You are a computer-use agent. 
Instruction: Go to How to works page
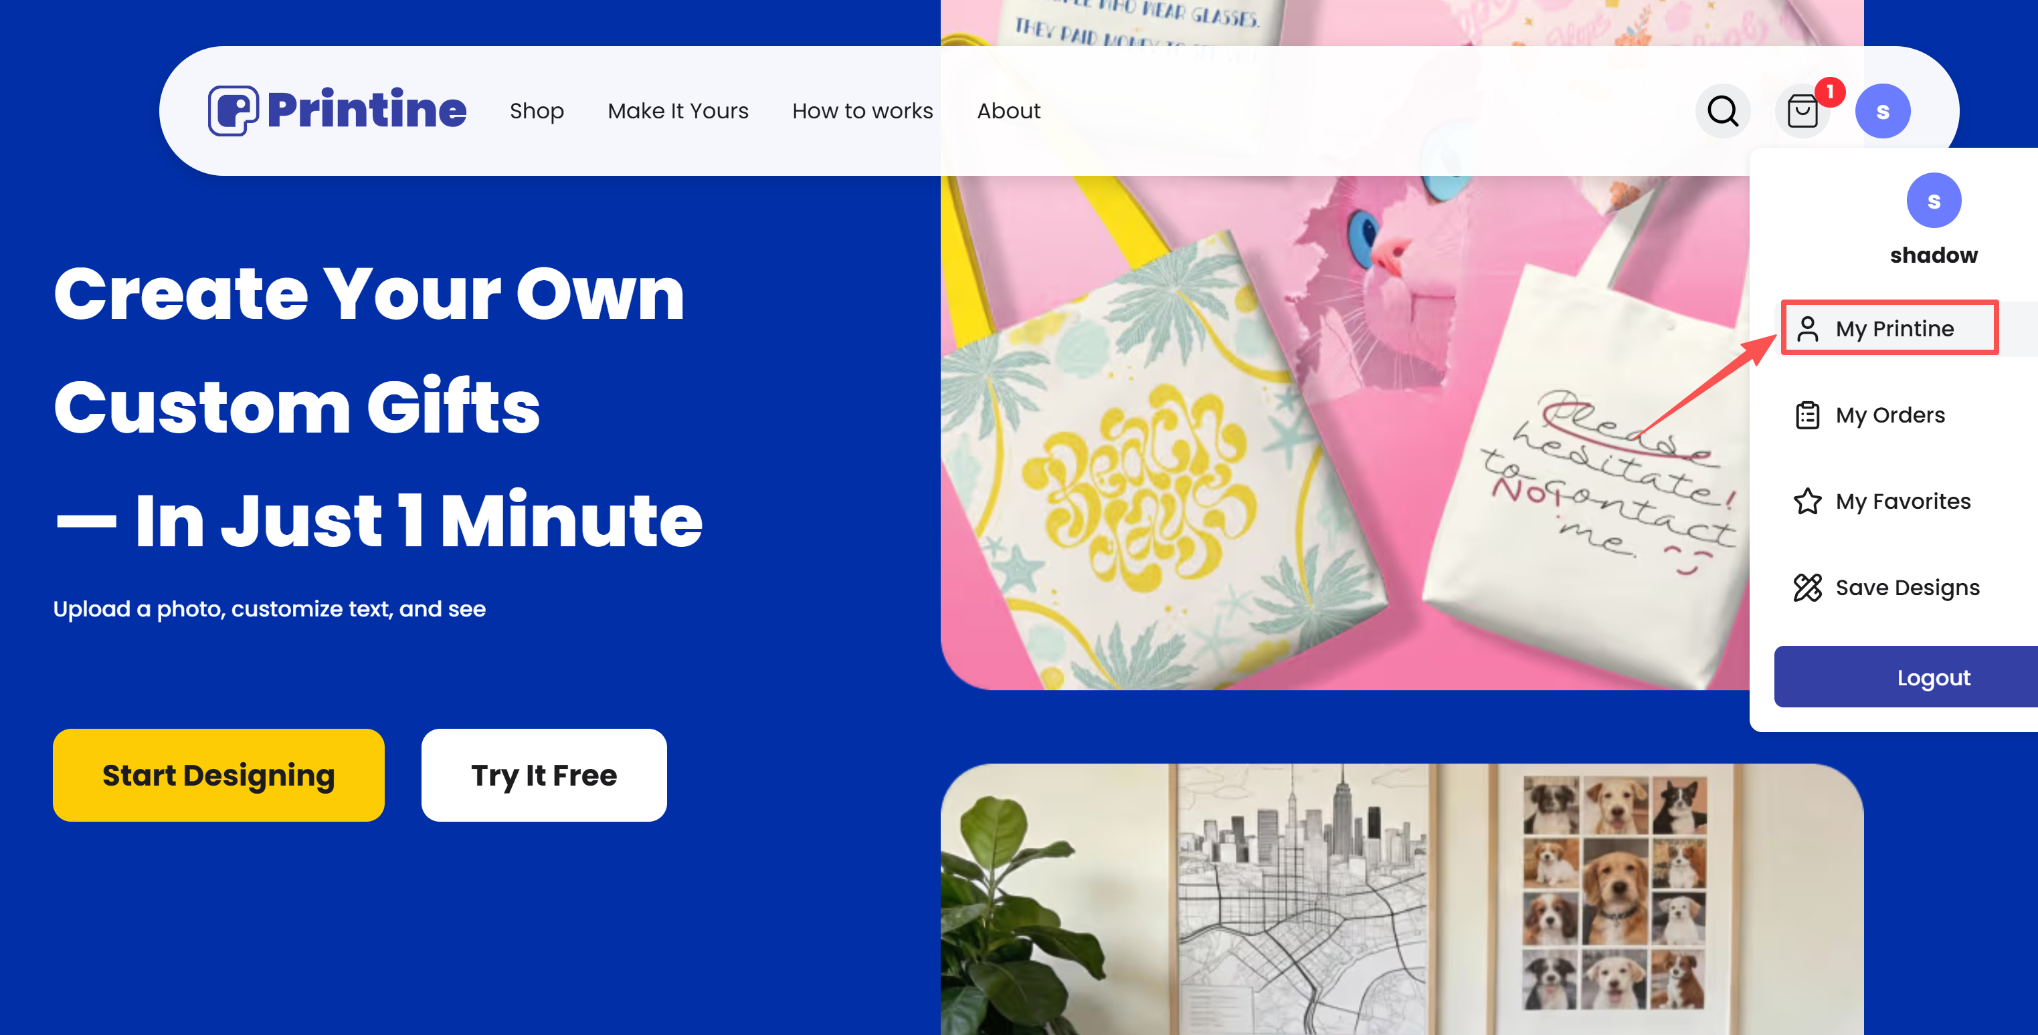point(862,111)
